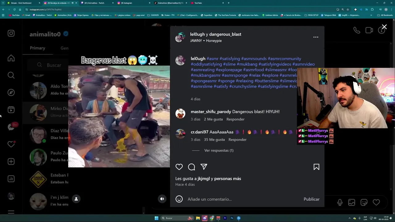Reload the page with the refresh button

coord(14,10)
